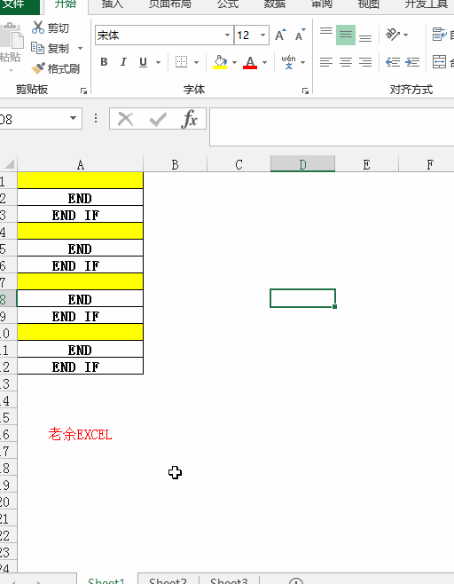Click the Select All corner triangle

tap(9, 164)
